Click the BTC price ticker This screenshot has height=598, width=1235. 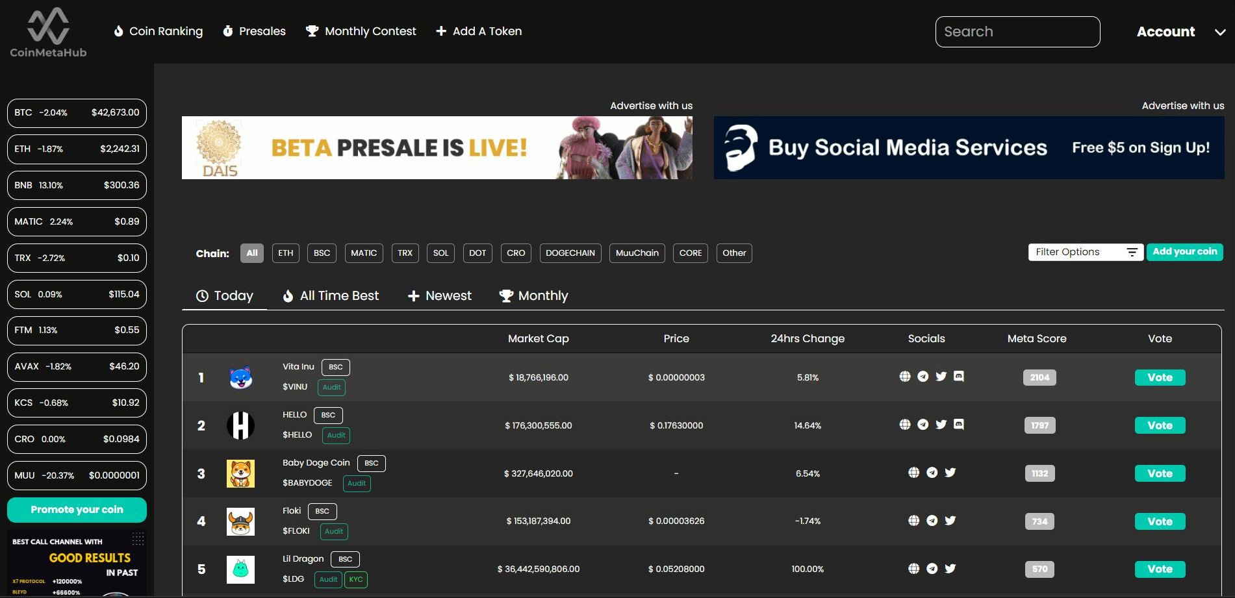tap(77, 113)
